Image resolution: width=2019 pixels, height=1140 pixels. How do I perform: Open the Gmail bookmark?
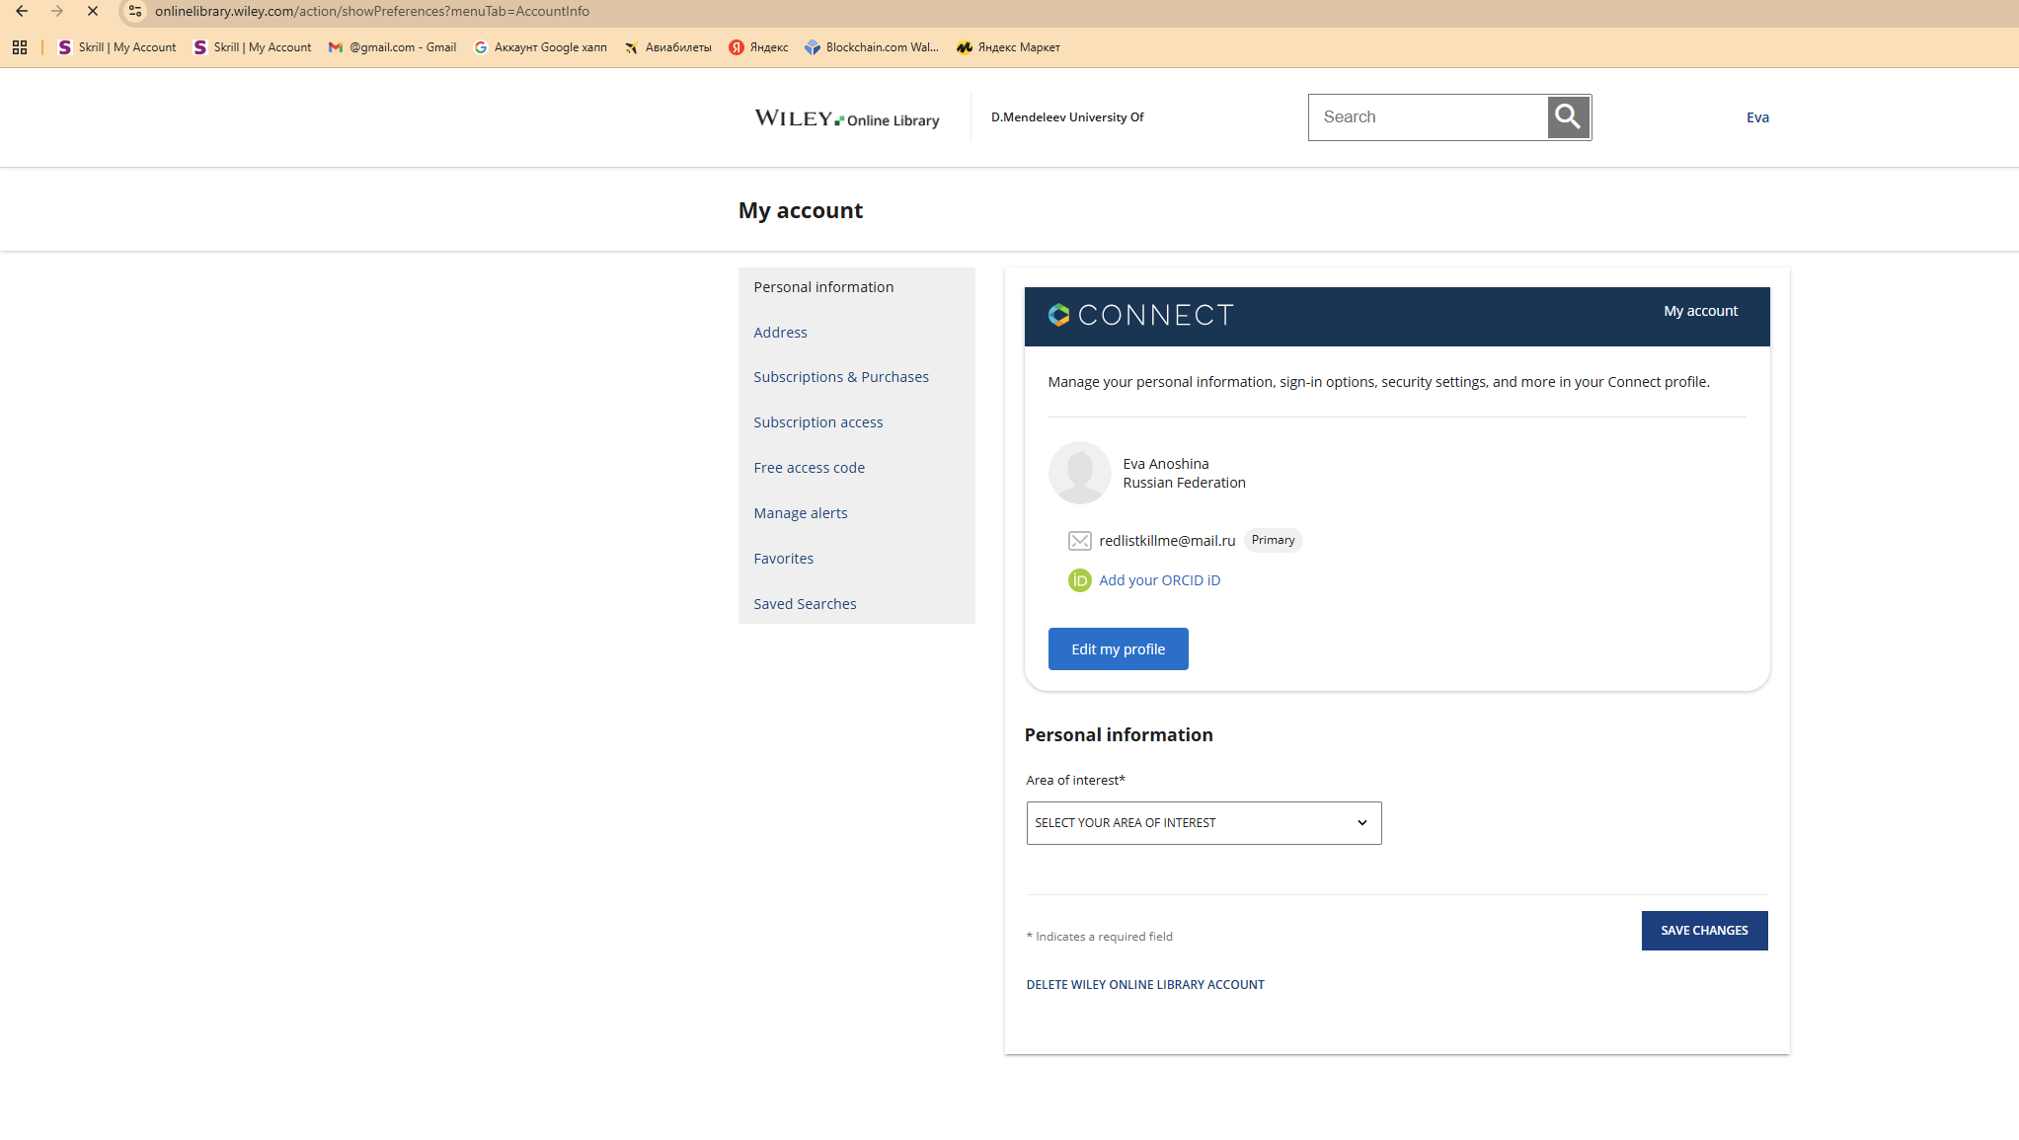click(x=393, y=47)
